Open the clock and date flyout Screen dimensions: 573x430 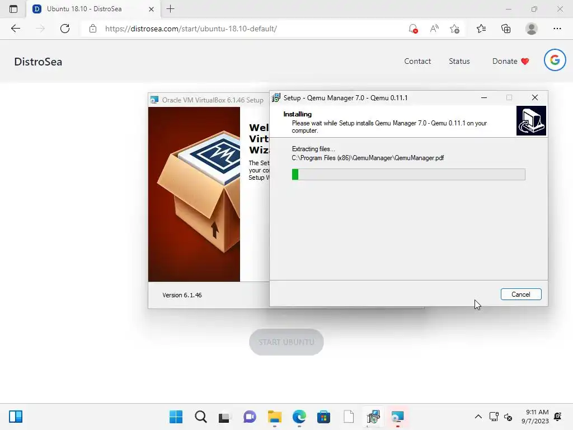pos(534,417)
